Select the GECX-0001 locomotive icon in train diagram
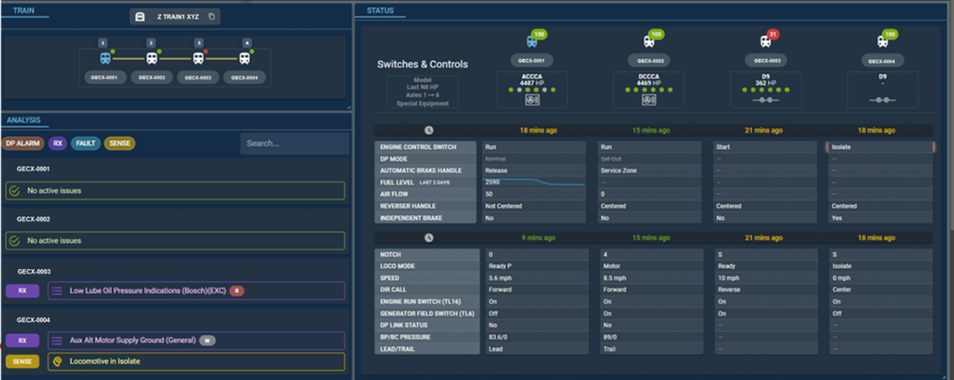 click(x=103, y=58)
